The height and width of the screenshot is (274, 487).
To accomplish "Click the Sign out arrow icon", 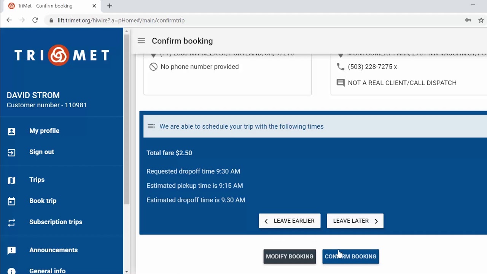I will pyautogui.click(x=11, y=153).
